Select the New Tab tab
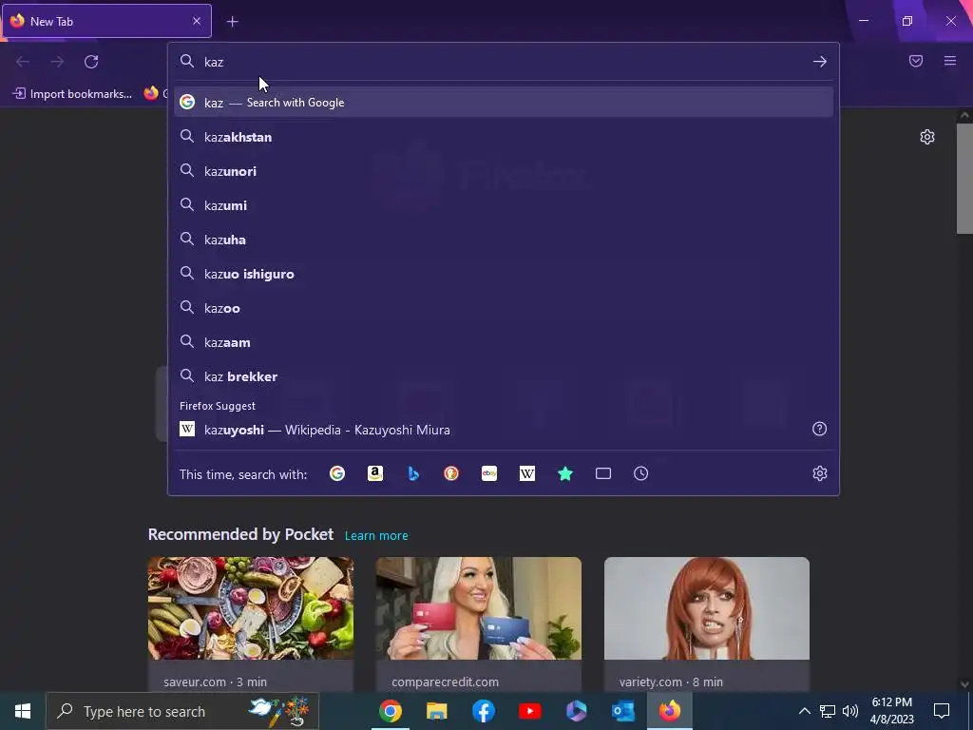973x730 pixels. pos(106,21)
